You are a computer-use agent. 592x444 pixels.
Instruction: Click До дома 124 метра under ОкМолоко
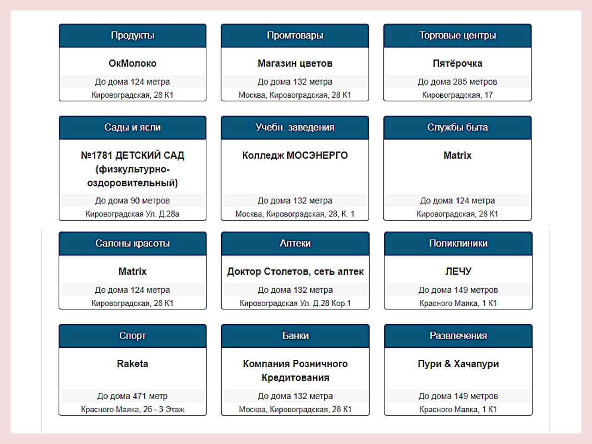(132, 82)
